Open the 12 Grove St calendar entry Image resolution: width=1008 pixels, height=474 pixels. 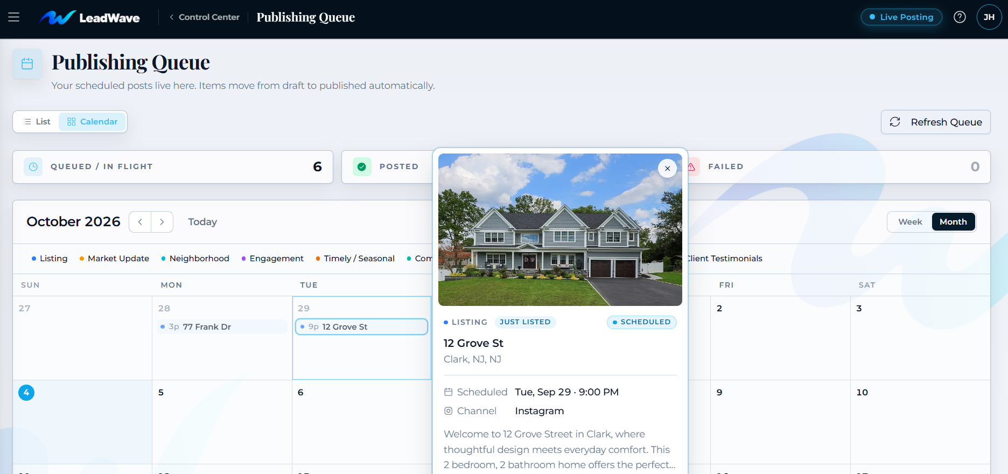pyautogui.click(x=361, y=327)
